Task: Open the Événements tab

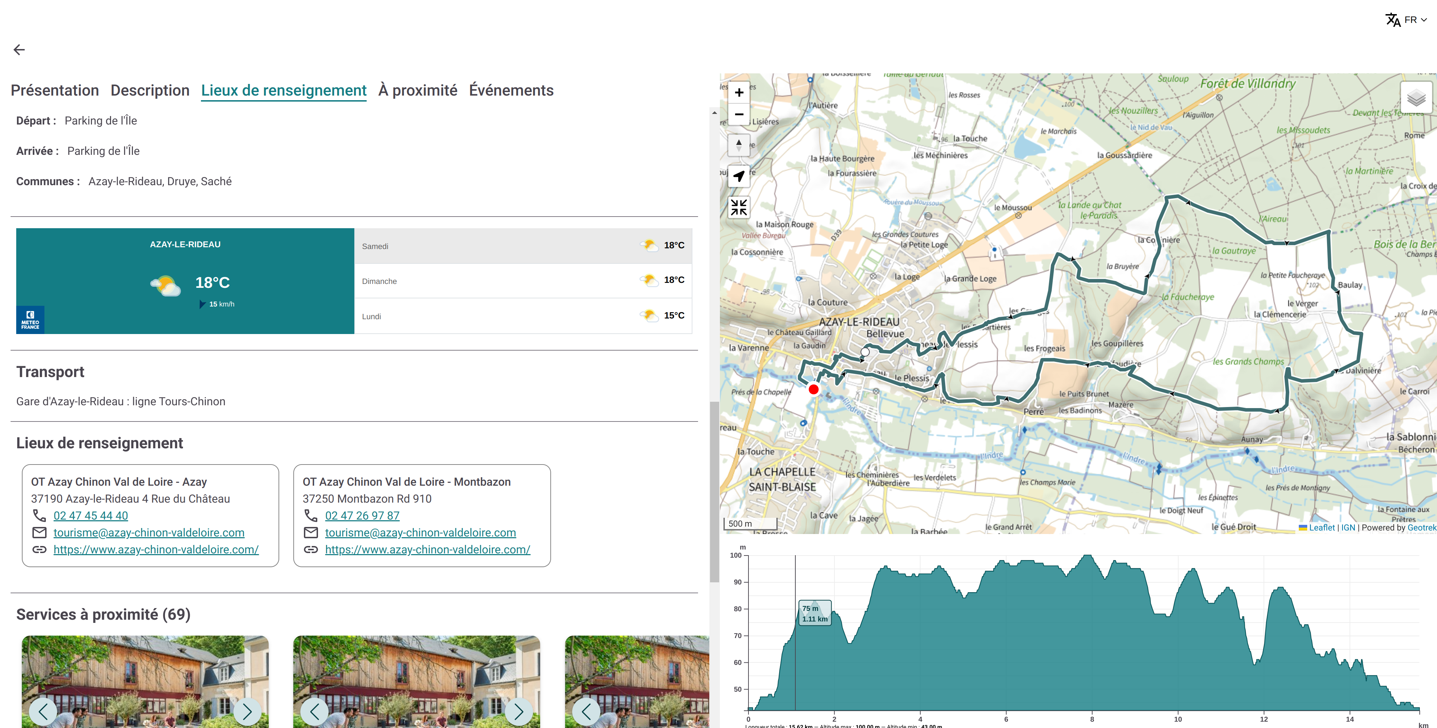Action: tap(511, 90)
